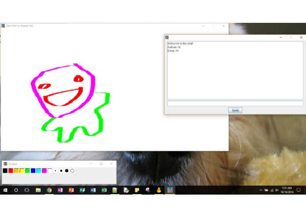Open Sticky Notes from taskbar
Screen dimensions: 306x217
[137, 190]
